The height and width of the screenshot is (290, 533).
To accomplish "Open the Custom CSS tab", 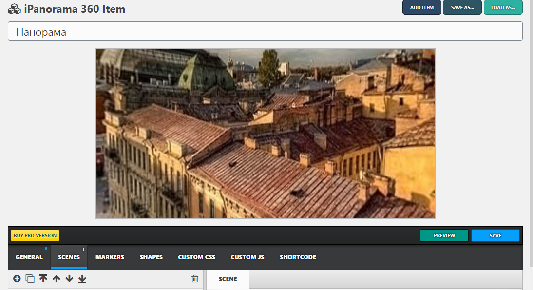I will 197,257.
